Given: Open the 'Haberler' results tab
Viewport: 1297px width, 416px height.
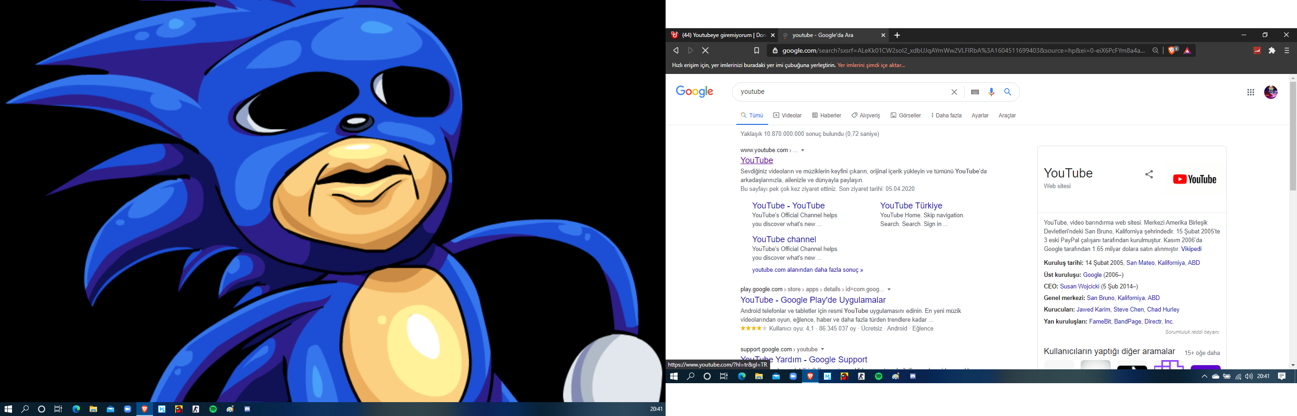Looking at the screenshot, I should [x=827, y=116].
